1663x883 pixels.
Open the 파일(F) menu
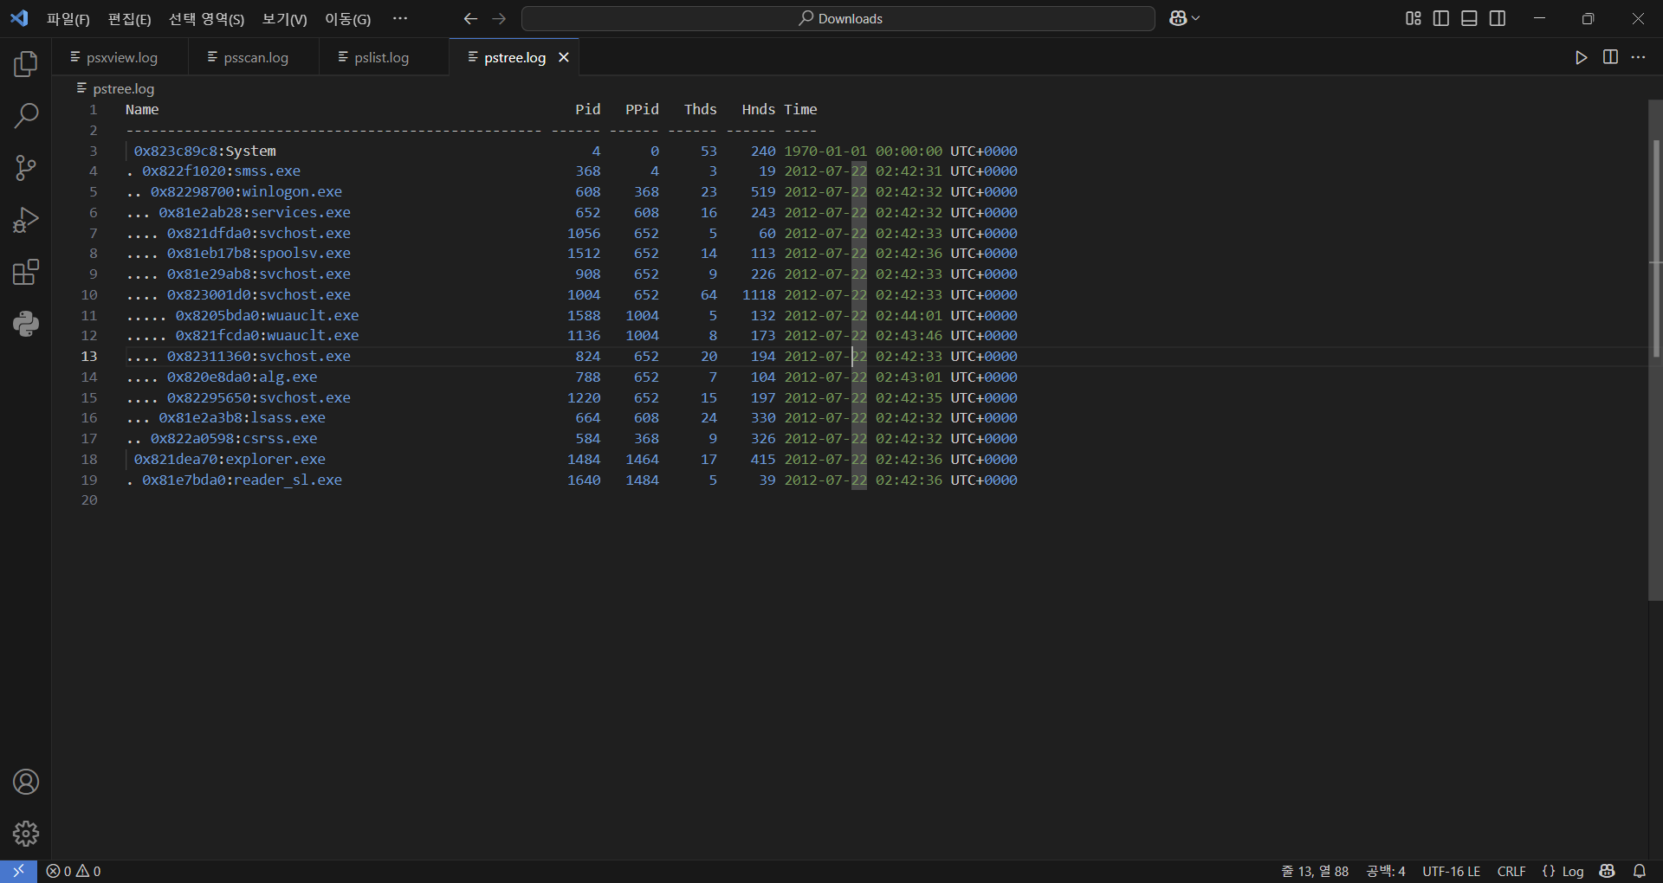coord(68,19)
